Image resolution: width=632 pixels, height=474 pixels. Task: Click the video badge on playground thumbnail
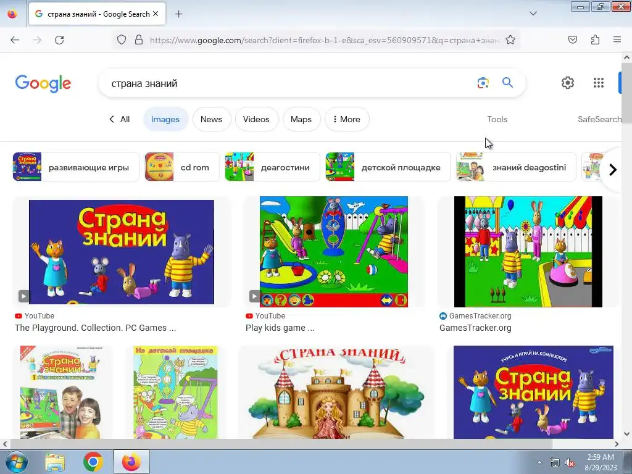click(254, 296)
